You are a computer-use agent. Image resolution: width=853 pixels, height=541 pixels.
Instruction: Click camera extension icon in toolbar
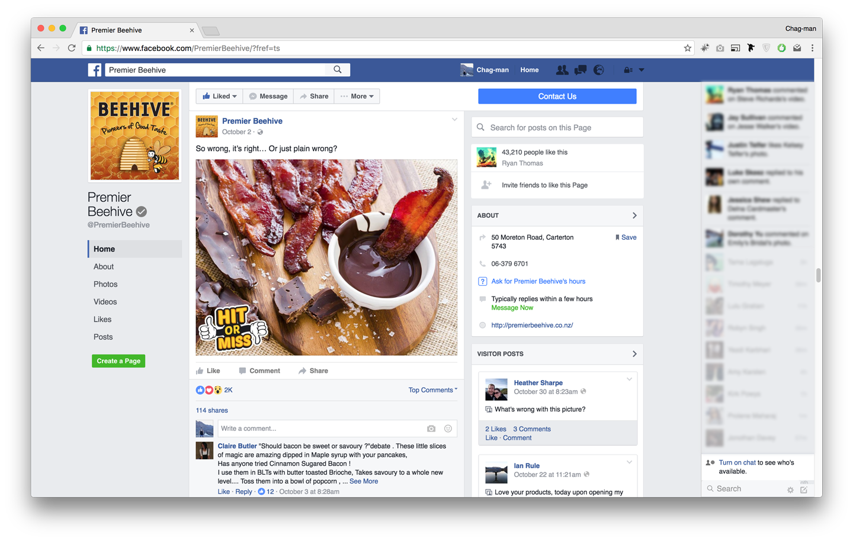pyautogui.click(x=720, y=48)
